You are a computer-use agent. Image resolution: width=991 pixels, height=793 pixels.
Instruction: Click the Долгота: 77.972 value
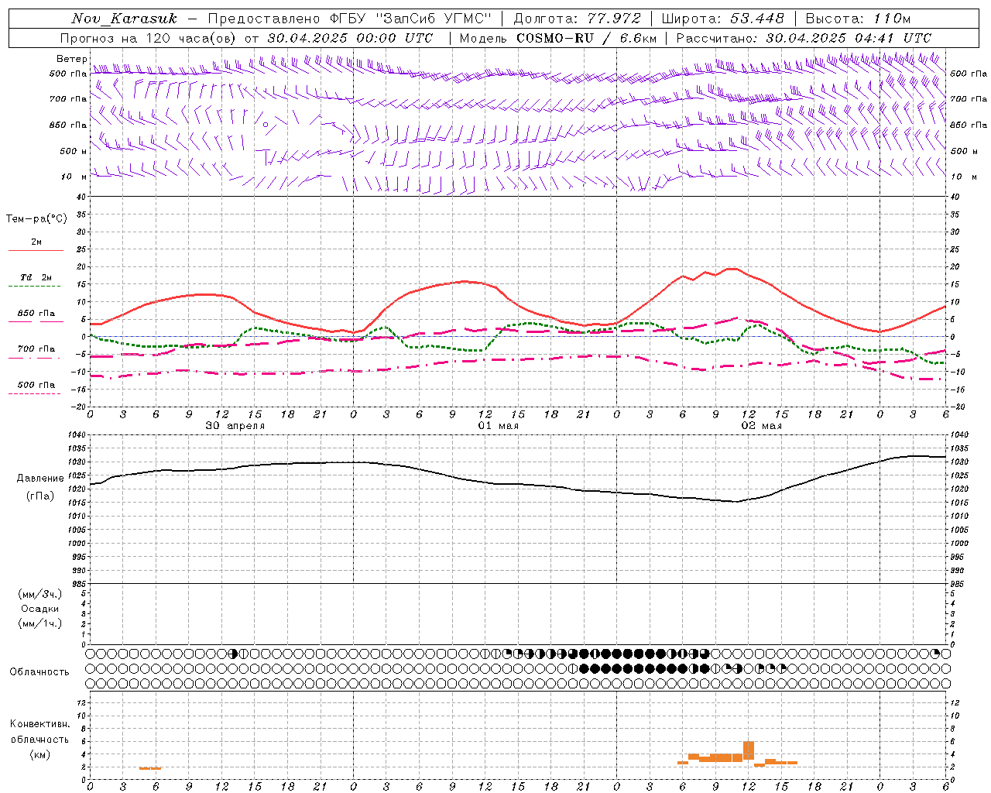click(577, 19)
